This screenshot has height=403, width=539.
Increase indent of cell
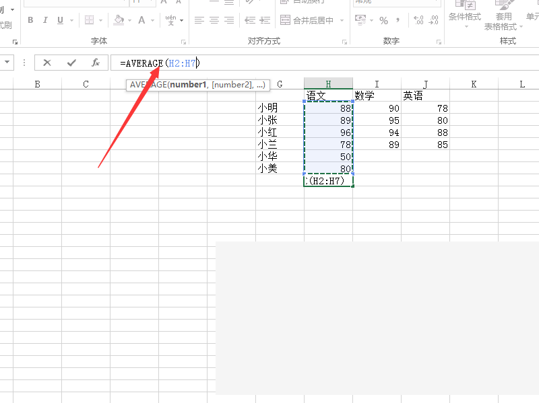pyautogui.click(x=265, y=21)
